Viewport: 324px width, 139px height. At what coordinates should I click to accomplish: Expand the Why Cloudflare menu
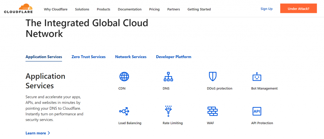pyautogui.click(x=55, y=9)
